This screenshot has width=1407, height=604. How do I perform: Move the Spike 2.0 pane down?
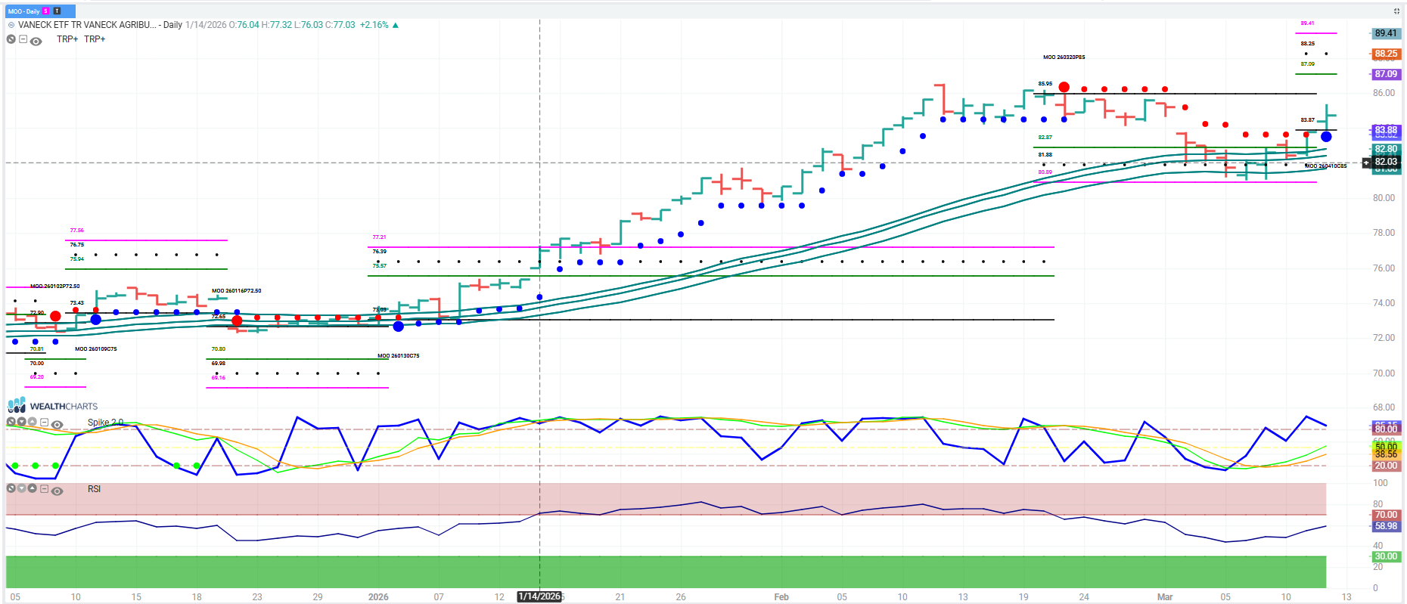click(x=21, y=422)
